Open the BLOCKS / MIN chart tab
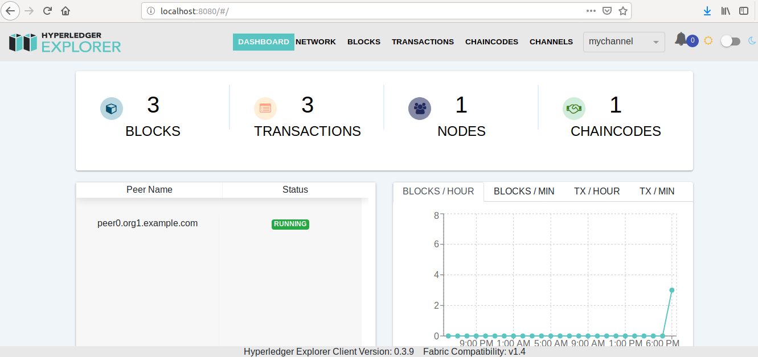The width and height of the screenshot is (758, 357). pyautogui.click(x=523, y=191)
